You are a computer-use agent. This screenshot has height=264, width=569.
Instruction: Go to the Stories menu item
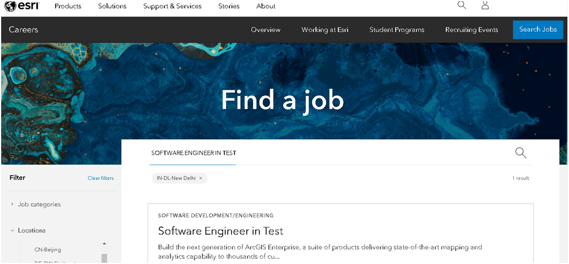(228, 6)
